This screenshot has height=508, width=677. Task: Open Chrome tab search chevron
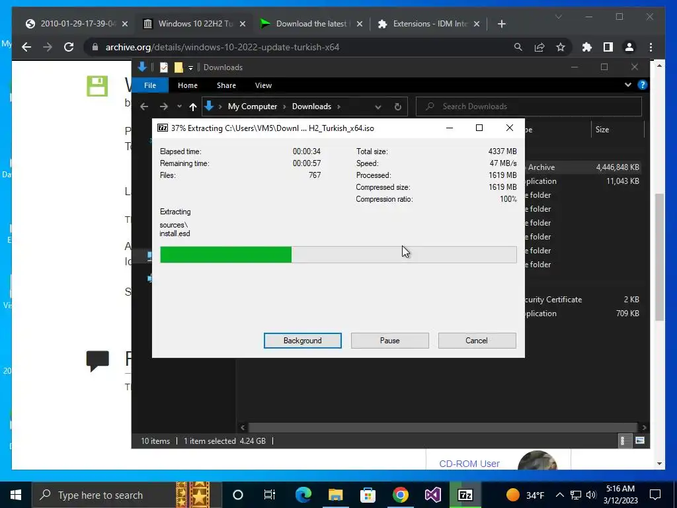pos(558,17)
